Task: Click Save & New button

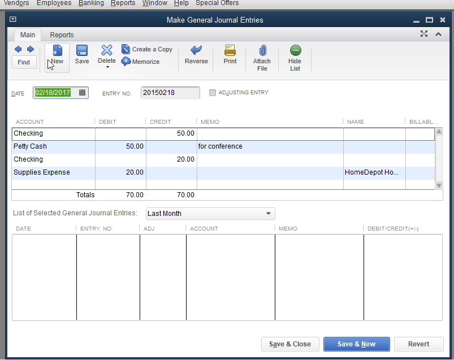Action: coord(356,344)
